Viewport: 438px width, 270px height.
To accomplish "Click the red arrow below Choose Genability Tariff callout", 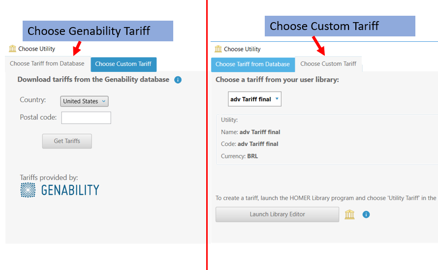I will (77, 49).
